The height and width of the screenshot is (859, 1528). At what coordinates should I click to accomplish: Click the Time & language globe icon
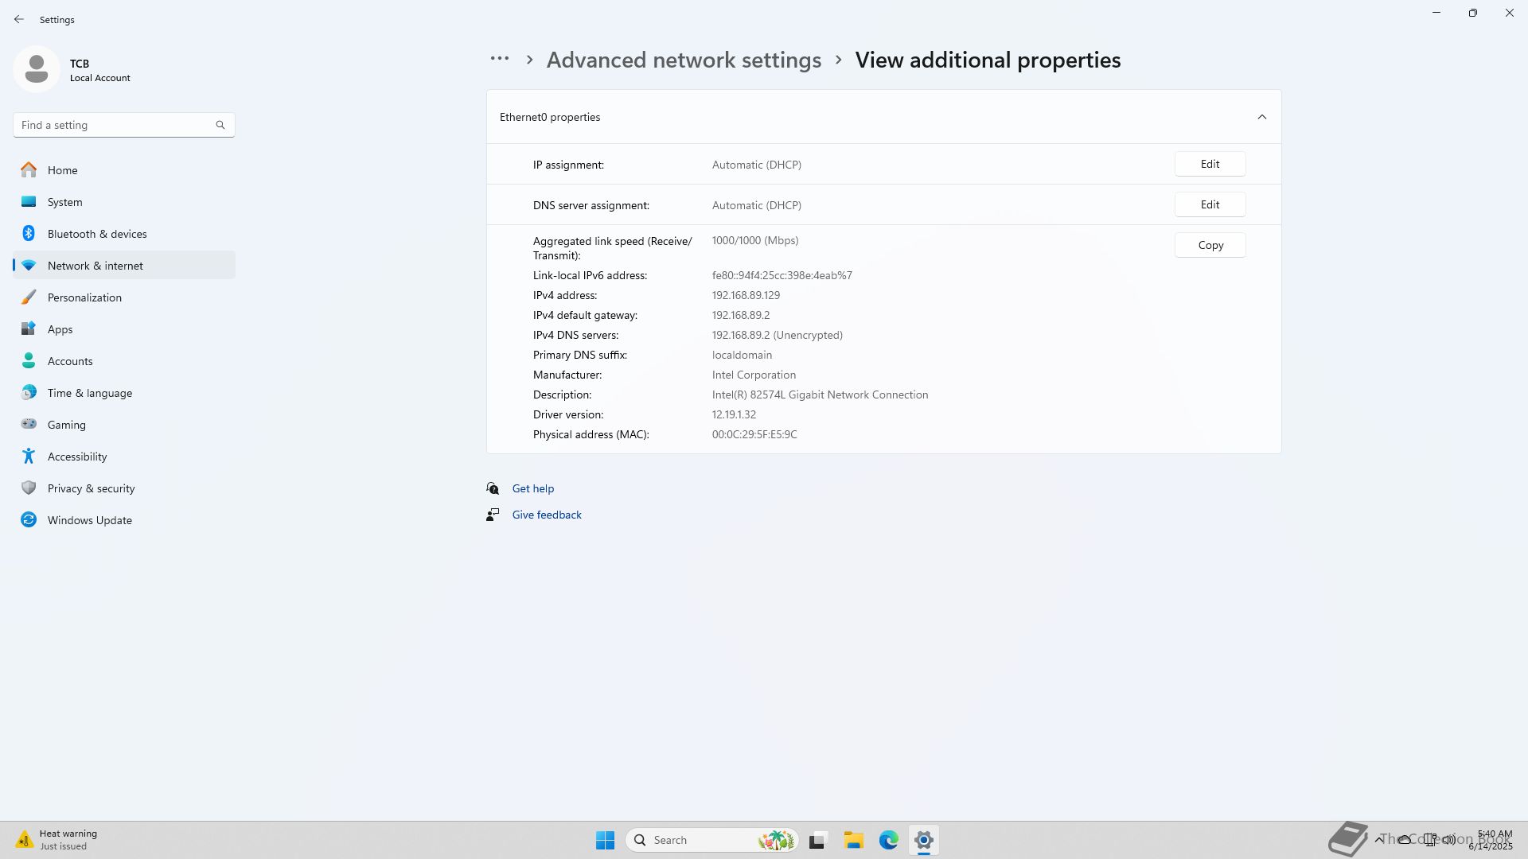(29, 393)
